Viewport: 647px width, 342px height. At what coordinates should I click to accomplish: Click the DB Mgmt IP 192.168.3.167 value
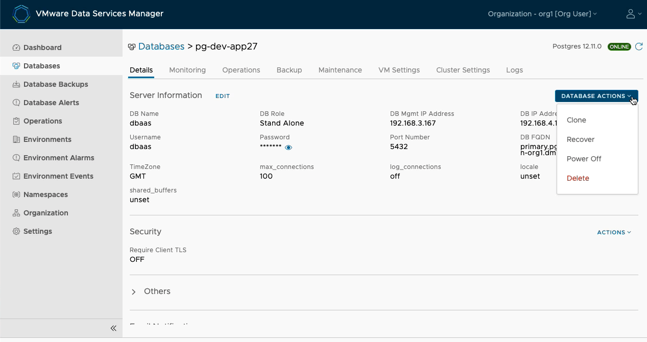[413, 123]
